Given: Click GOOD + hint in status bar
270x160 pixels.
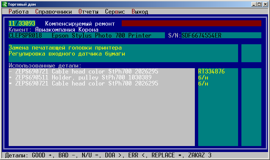Looking at the screenshot, I should (42, 155).
